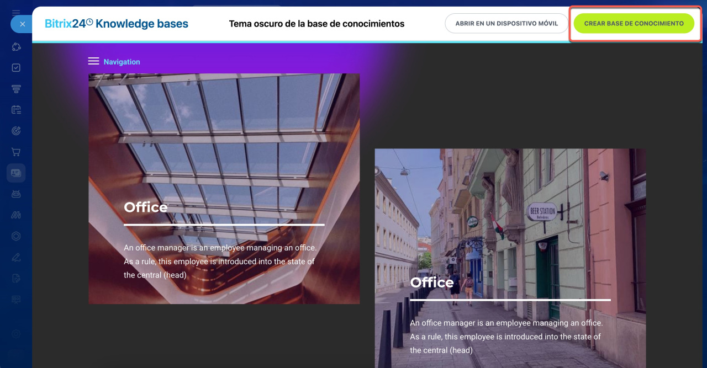Open the highlighted Sites icon in sidebar
The height and width of the screenshot is (368, 707).
(x=16, y=173)
